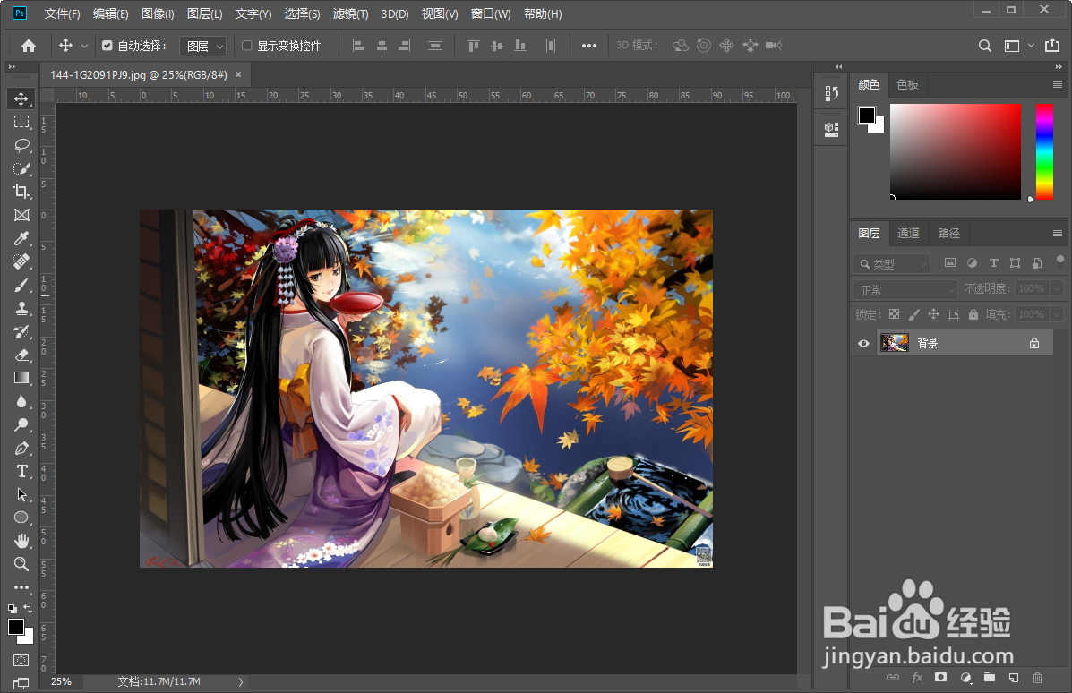This screenshot has width=1072, height=693.
Task: Open the 窗口(W) menu
Action: pos(491,13)
